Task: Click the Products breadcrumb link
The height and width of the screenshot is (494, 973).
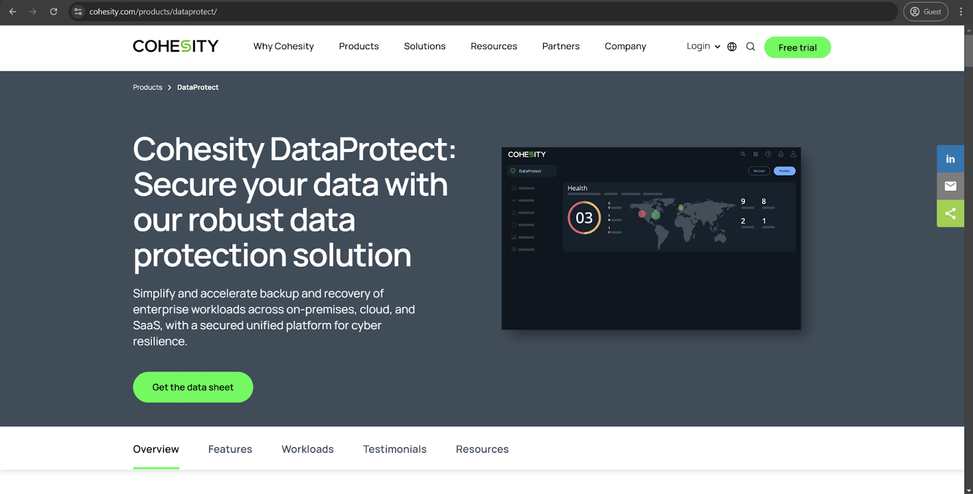Action: 147,87
